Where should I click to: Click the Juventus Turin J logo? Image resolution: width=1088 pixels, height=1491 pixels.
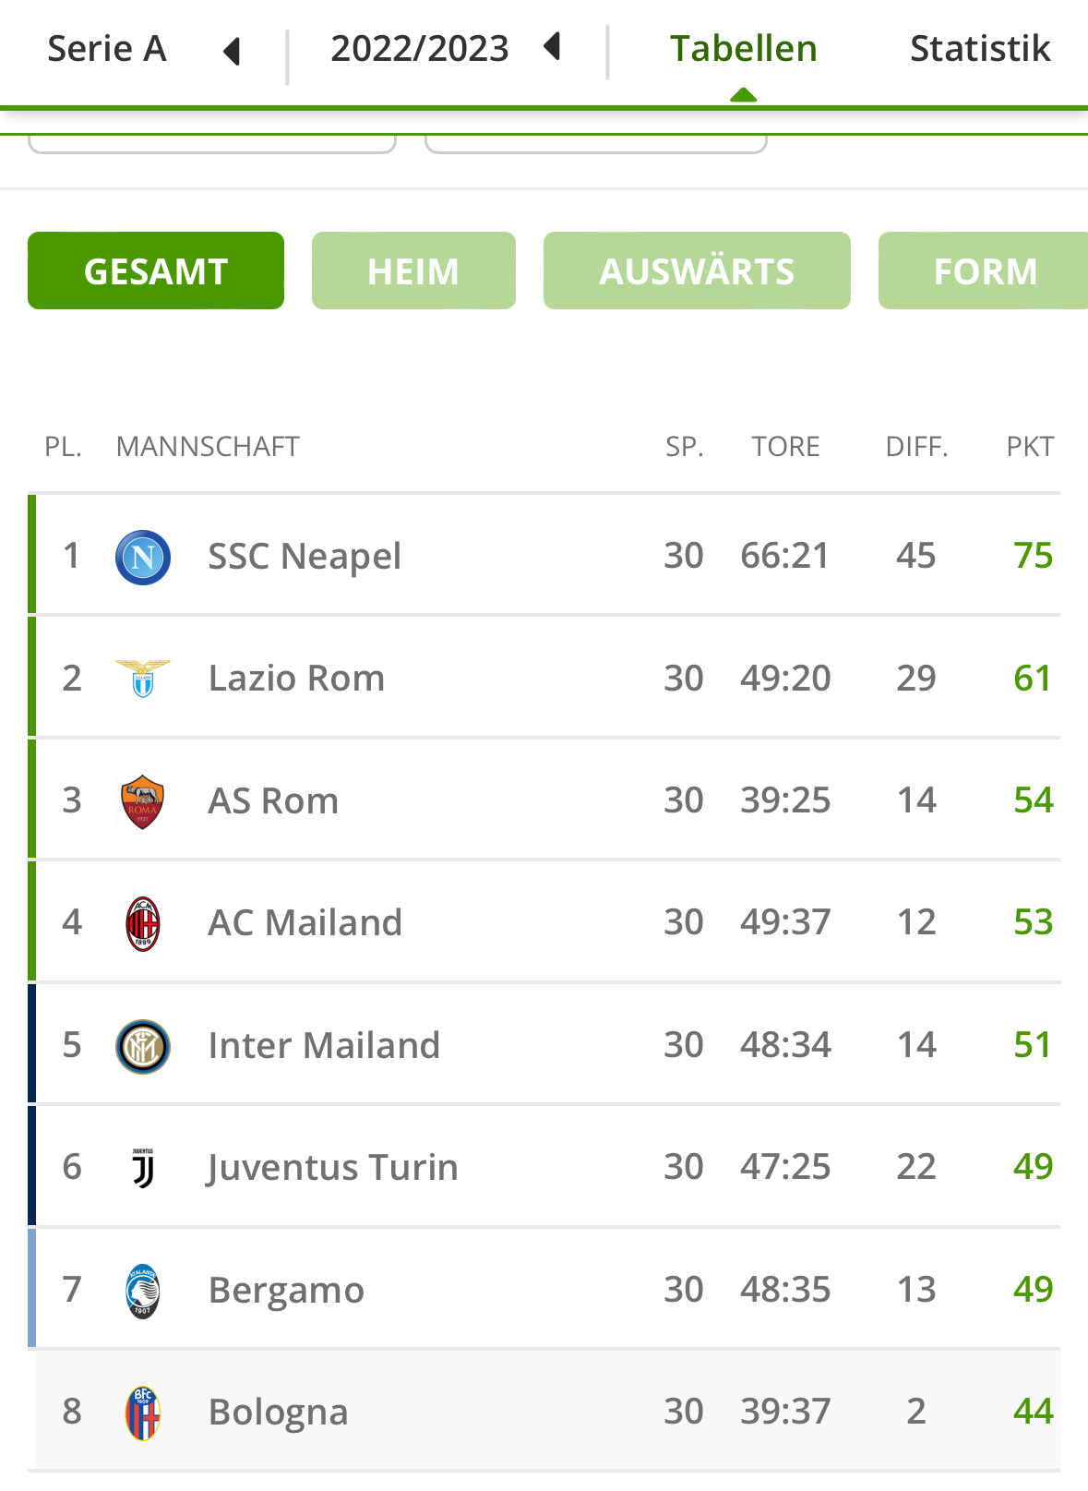pos(143,1168)
